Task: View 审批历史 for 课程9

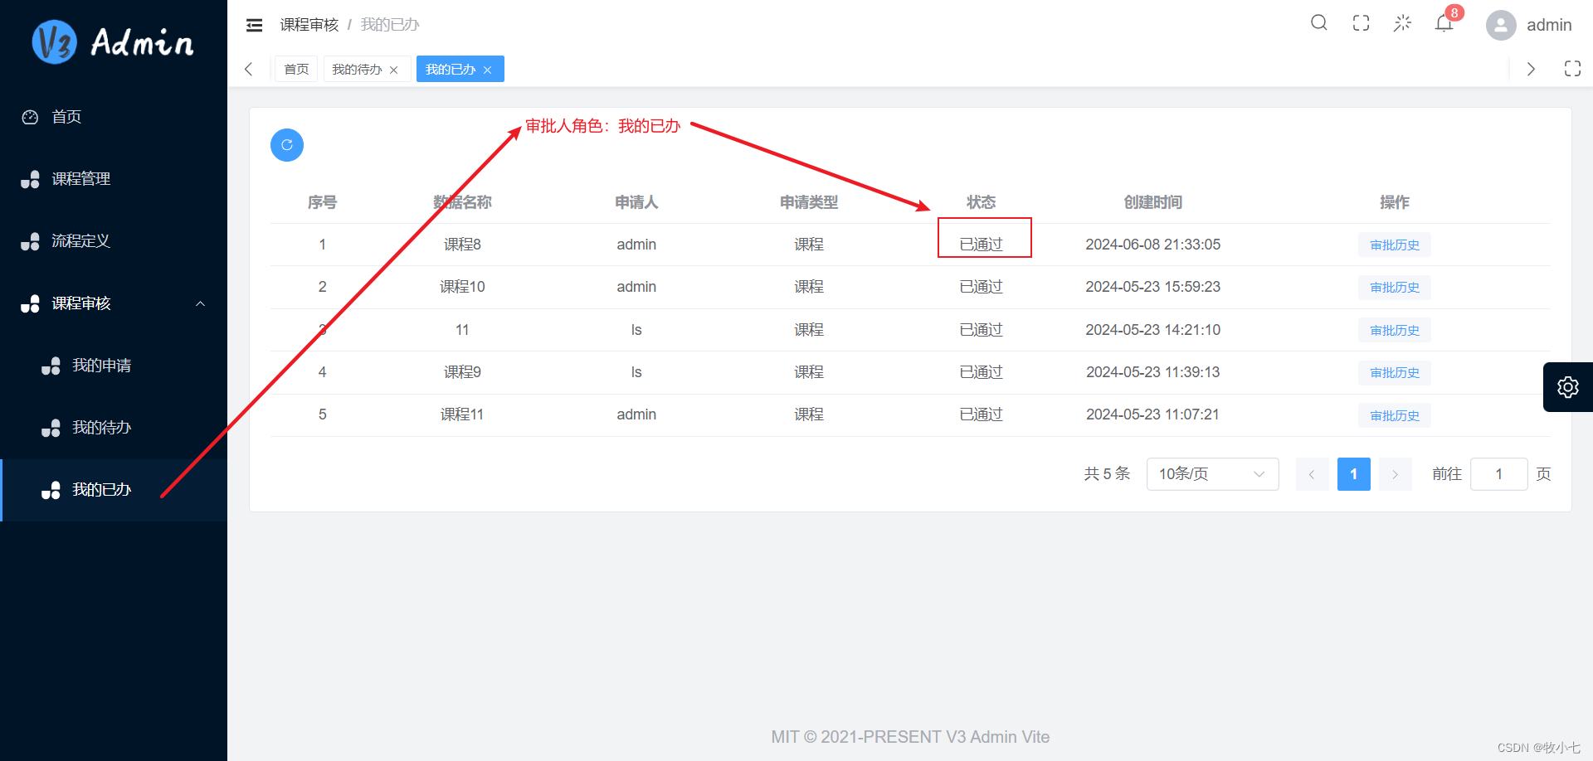Action: (x=1394, y=373)
